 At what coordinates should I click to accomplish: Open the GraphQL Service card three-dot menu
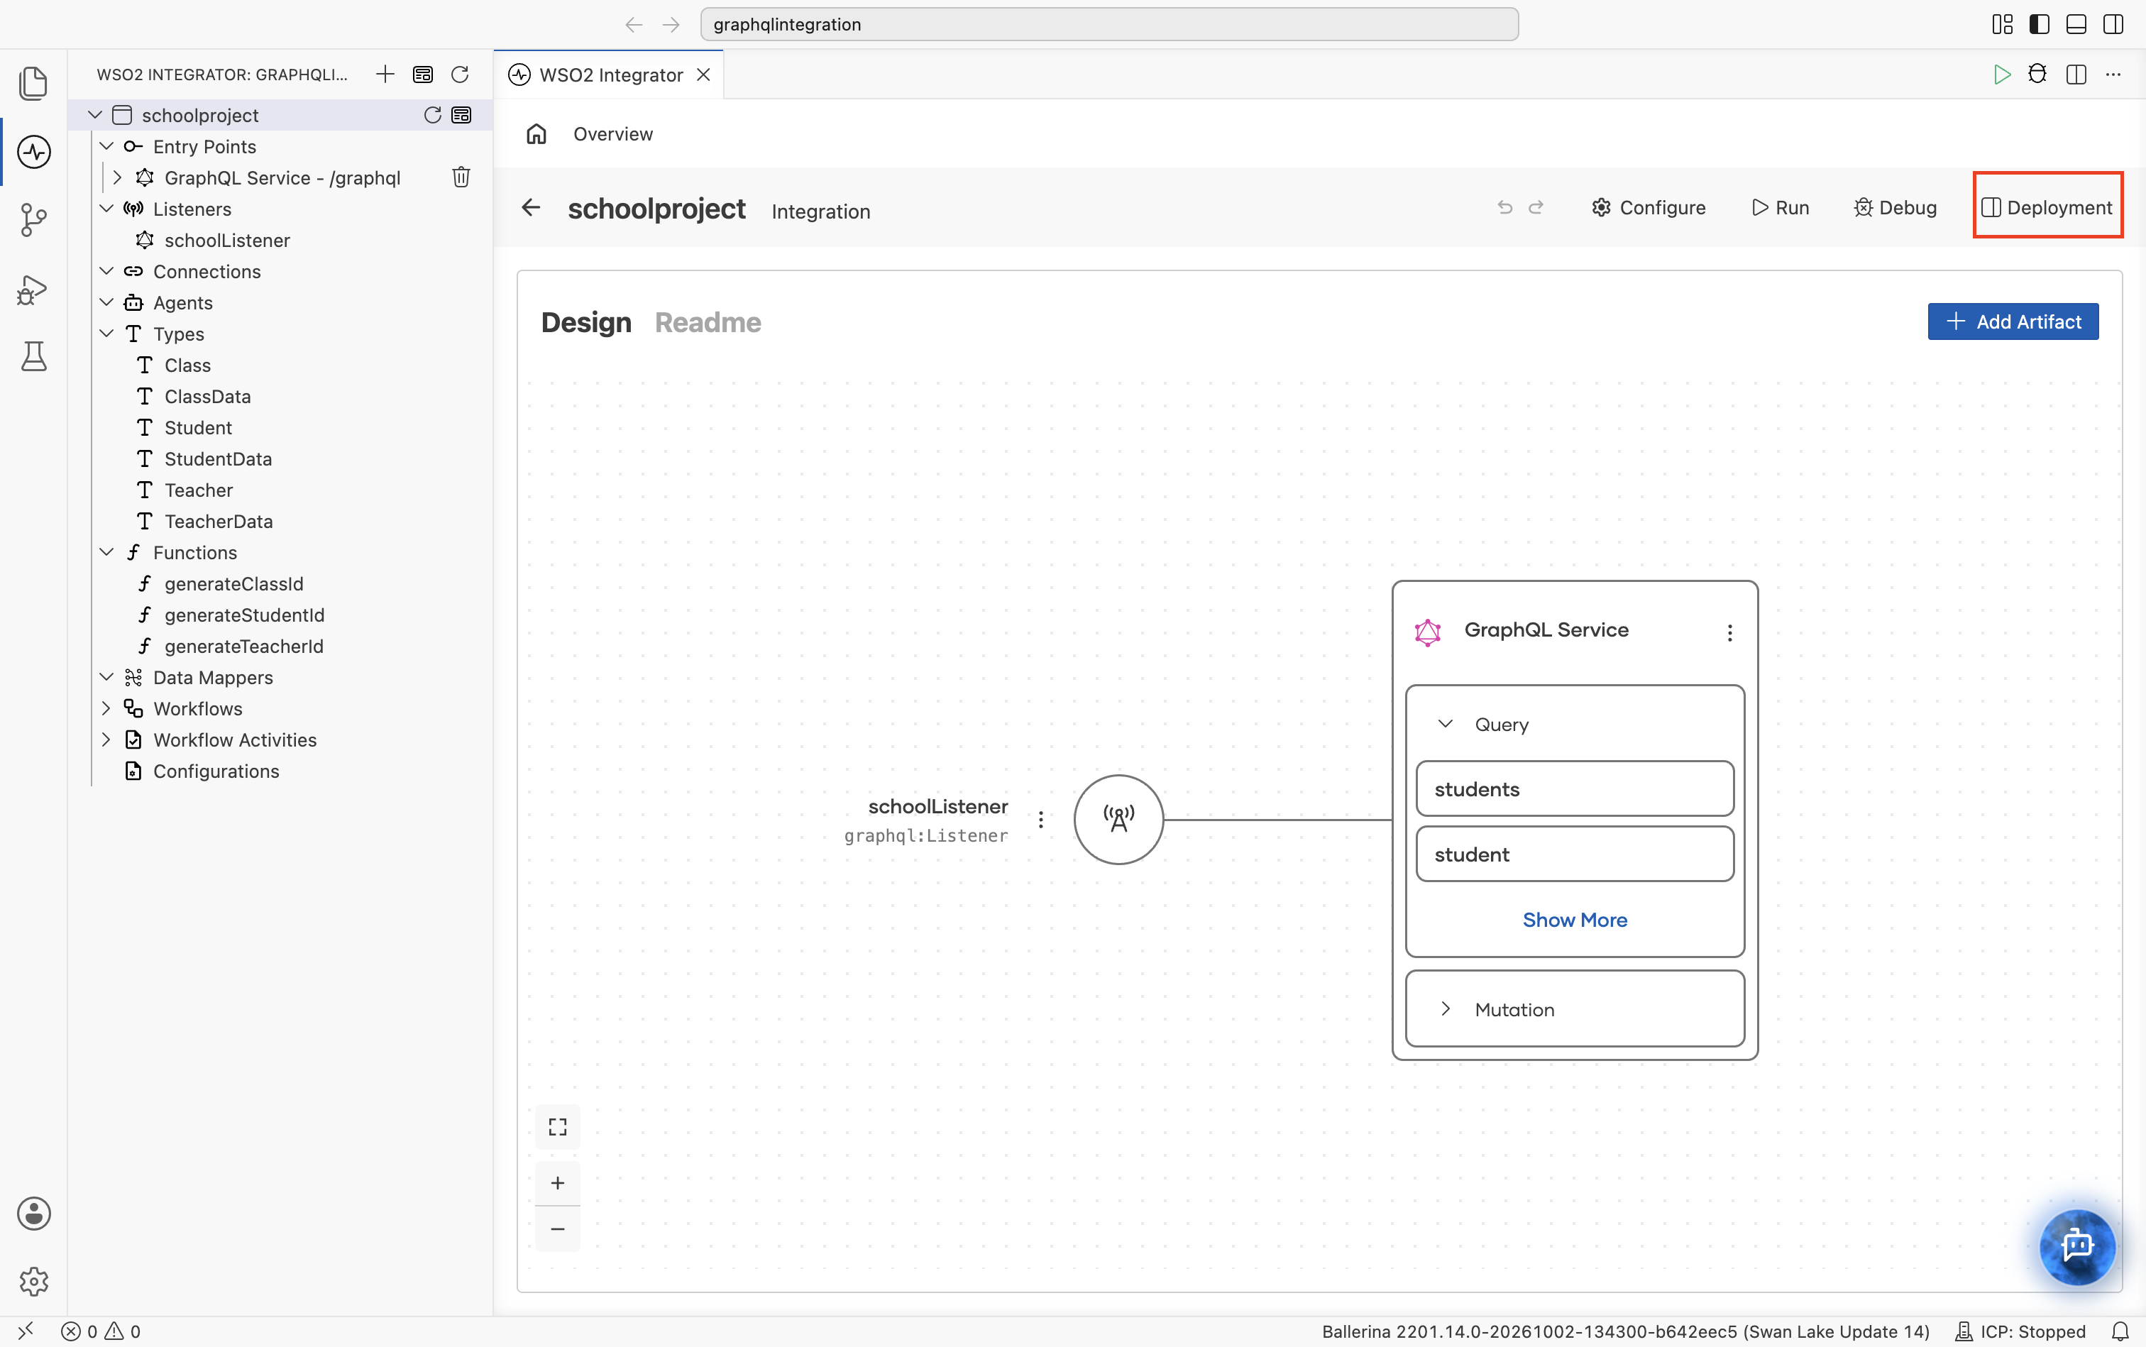click(1729, 632)
